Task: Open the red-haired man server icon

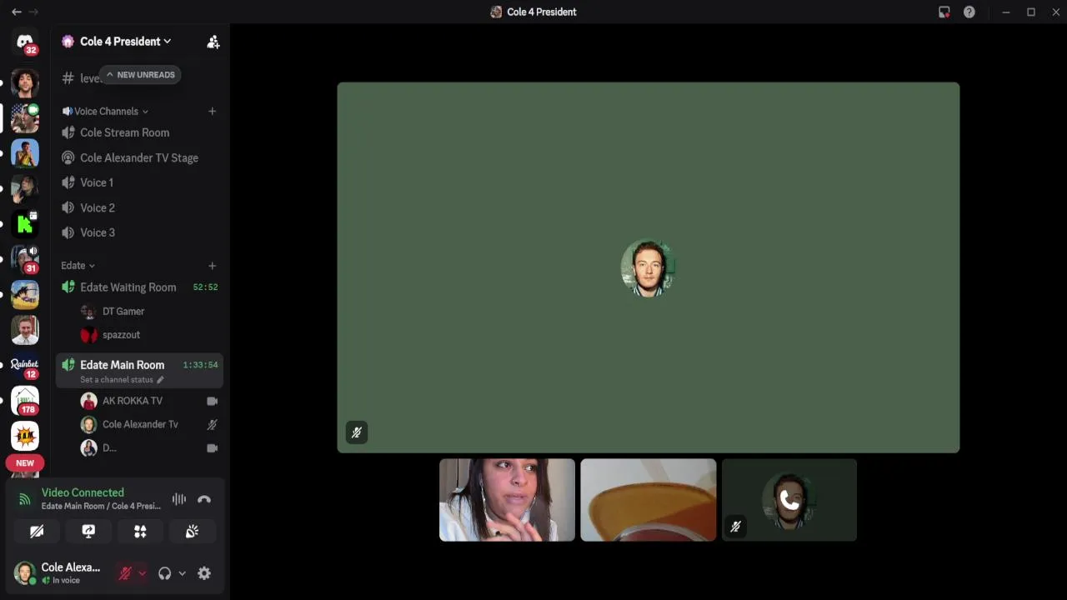Action: tap(25, 330)
